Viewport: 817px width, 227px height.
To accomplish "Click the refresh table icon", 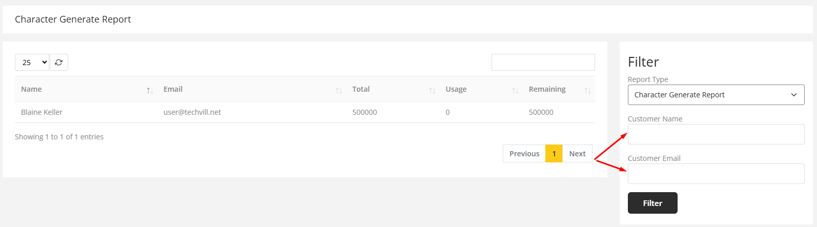I will click(x=59, y=63).
